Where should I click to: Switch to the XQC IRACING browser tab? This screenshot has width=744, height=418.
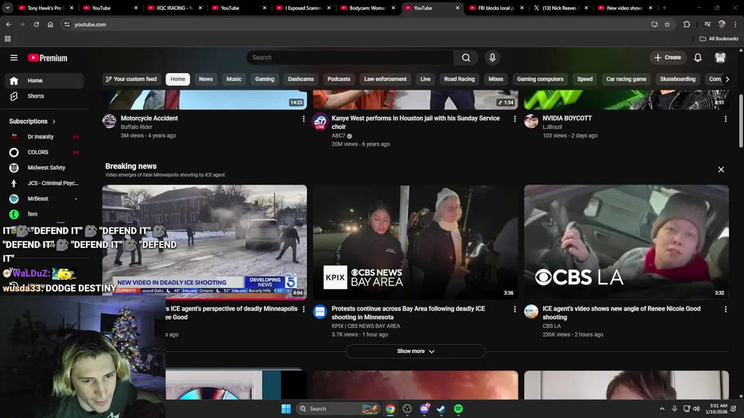point(174,8)
